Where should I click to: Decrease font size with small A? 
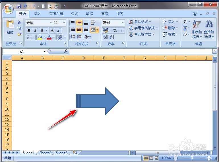(x=59, y=30)
